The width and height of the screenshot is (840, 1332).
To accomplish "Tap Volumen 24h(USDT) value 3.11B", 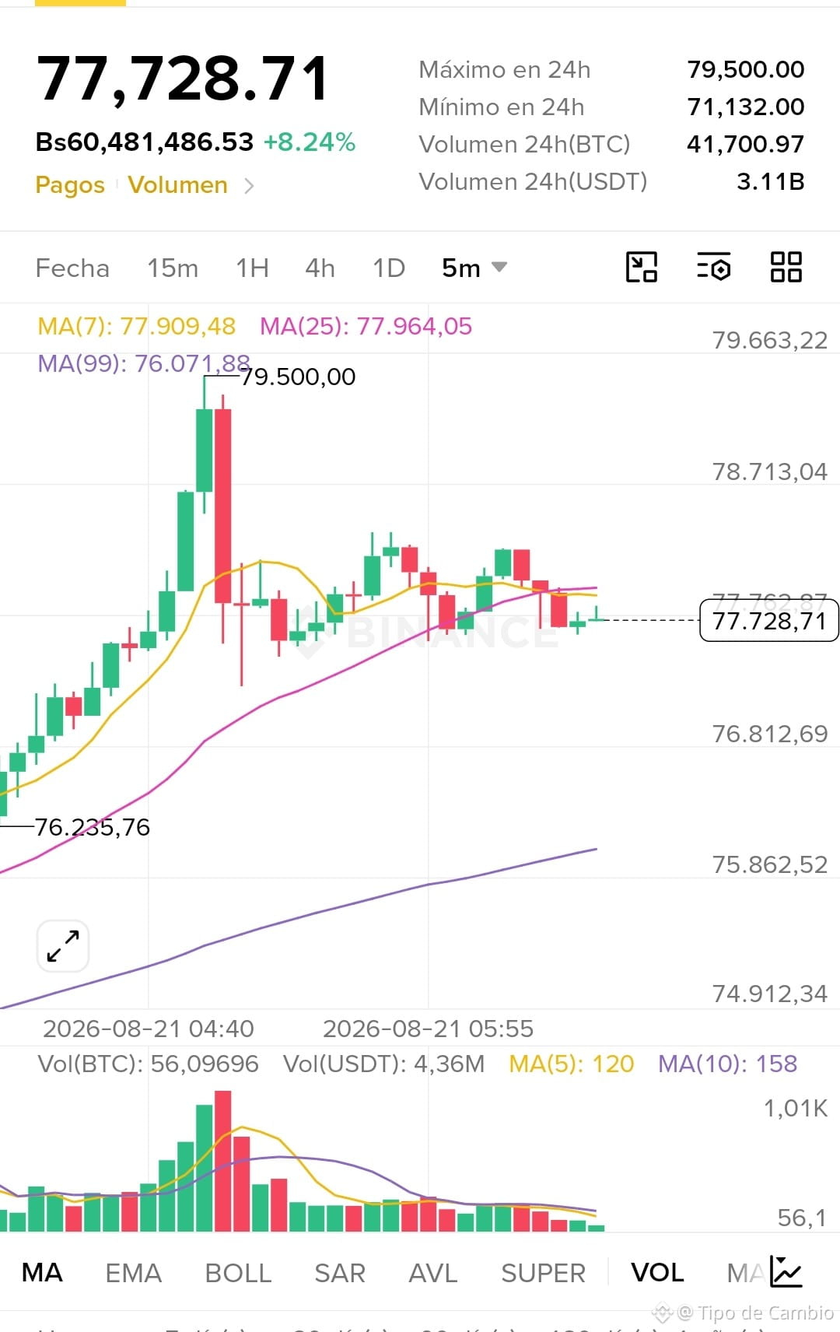I will pyautogui.click(x=771, y=182).
